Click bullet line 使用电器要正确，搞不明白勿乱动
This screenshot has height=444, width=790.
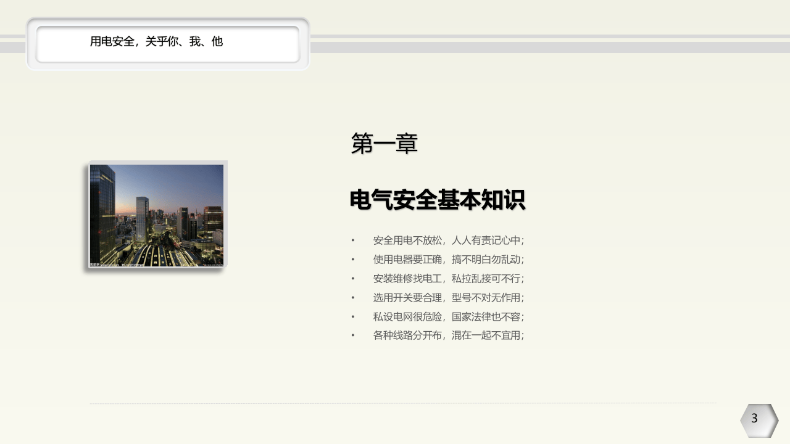pos(449,260)
